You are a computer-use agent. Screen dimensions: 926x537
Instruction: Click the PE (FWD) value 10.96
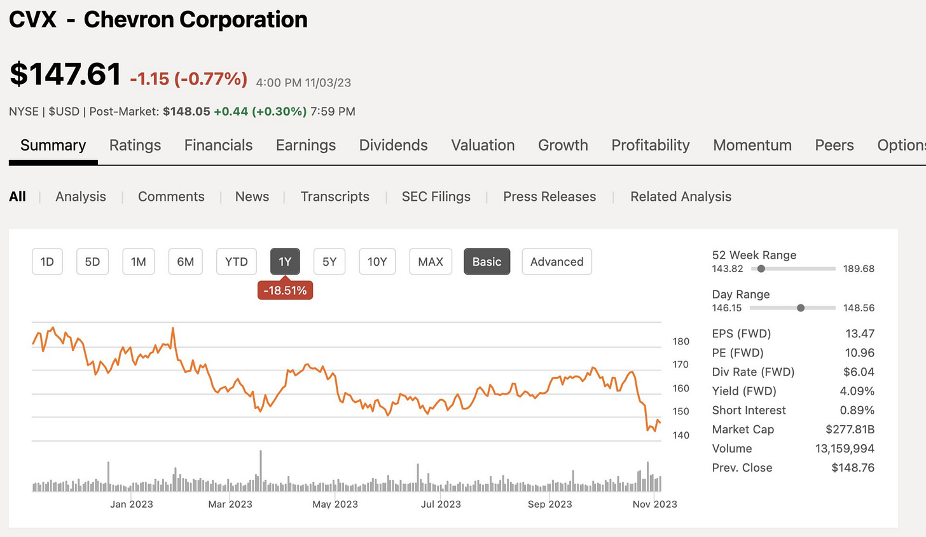click(x=860, y=353)
